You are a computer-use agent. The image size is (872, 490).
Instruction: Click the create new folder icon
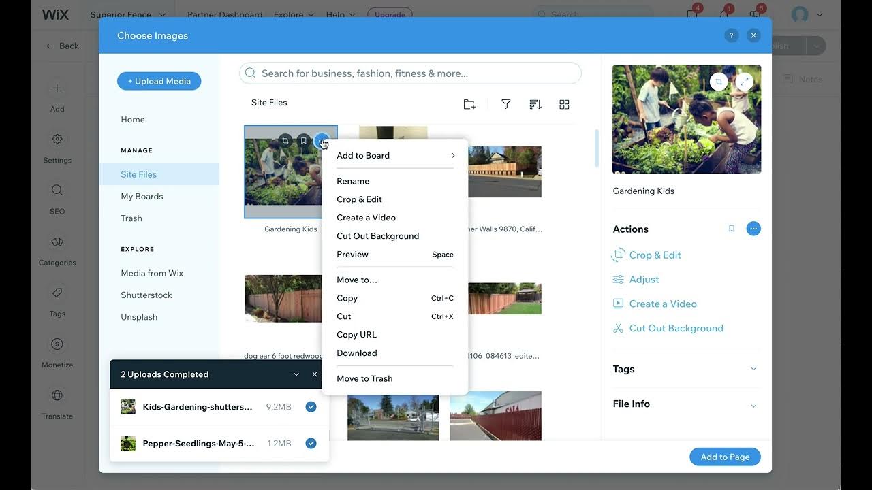[469, 104]
